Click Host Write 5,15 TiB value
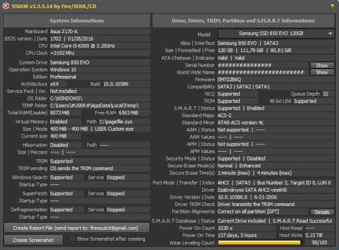The image size is (339, 250). tap(314, 235)
